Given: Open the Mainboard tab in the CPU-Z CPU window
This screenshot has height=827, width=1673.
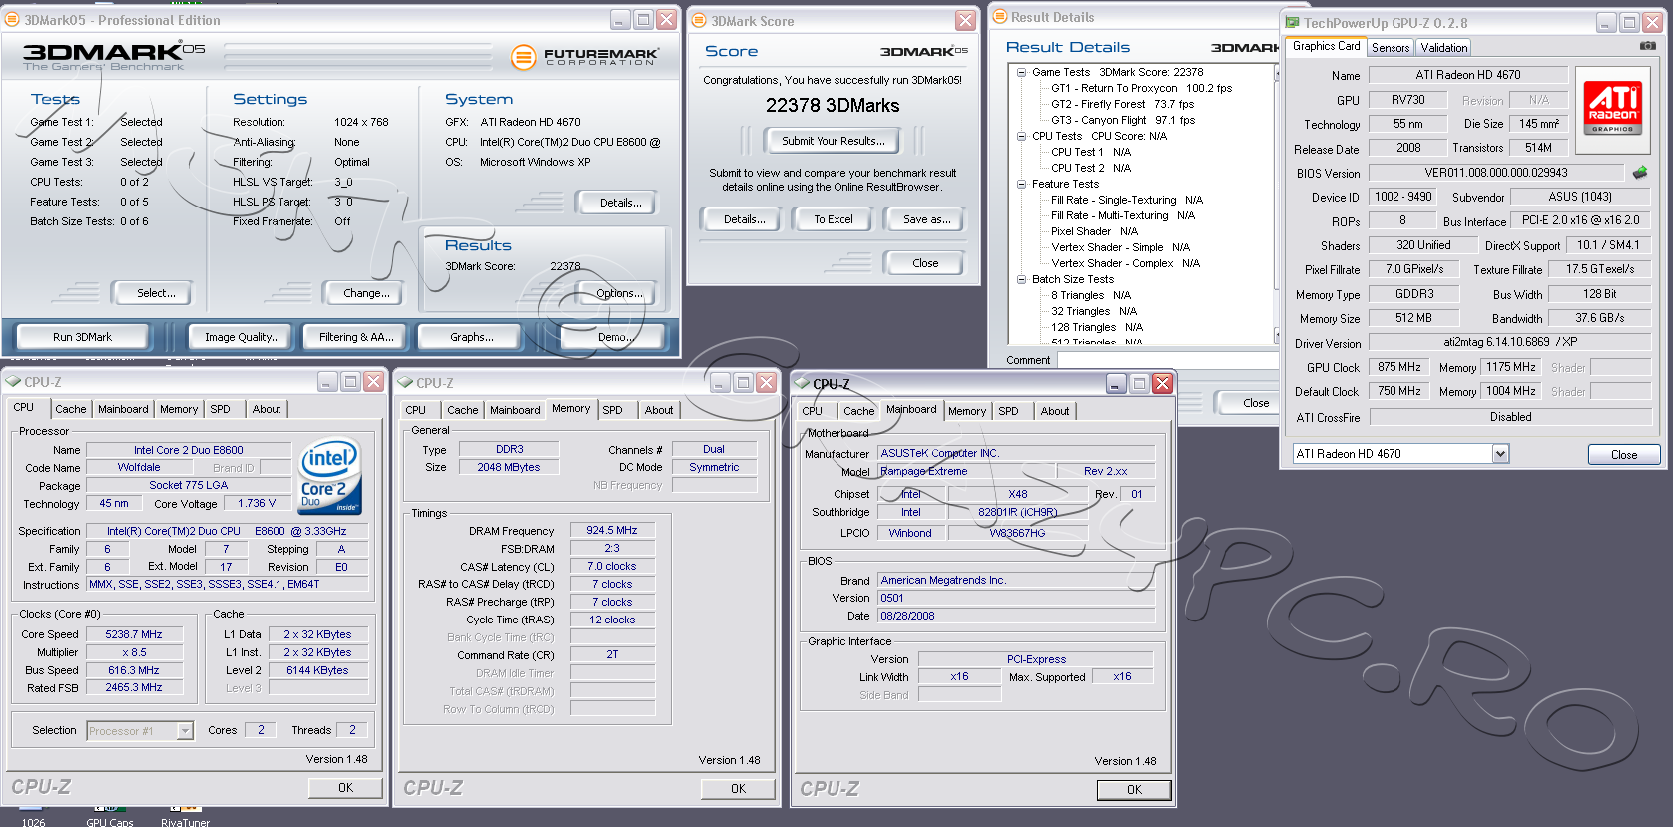Looking at the screenshot, I should coord(123,409).
